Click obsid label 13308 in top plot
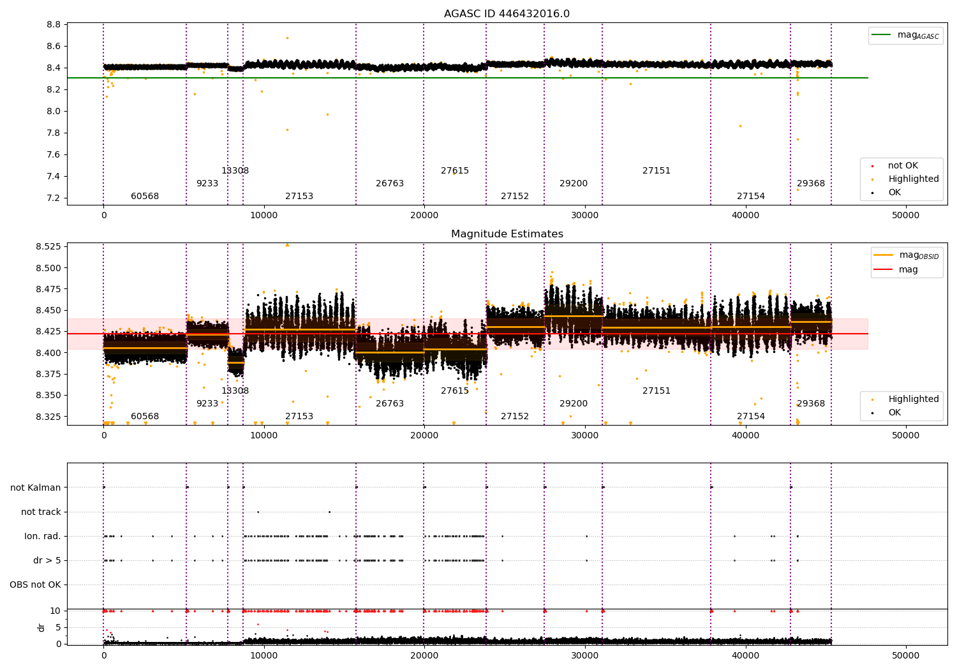 [235, 171]
